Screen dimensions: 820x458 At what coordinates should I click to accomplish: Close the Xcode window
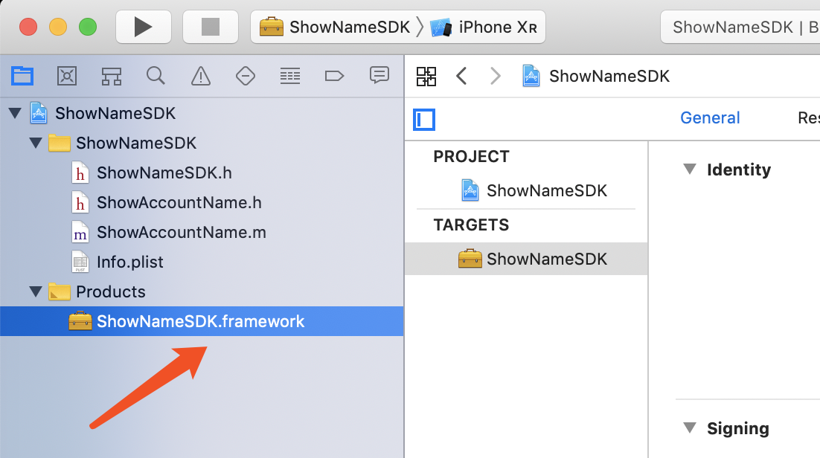(28, 27)
